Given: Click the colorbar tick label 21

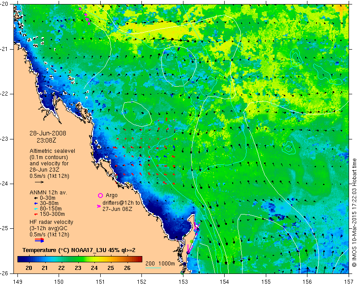Looking at the screenshot, I should click(x=45, y=268).
